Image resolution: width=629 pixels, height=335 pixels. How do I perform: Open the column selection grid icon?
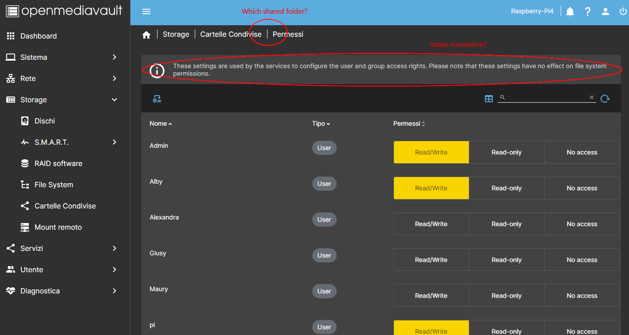(x=488, y=98)
